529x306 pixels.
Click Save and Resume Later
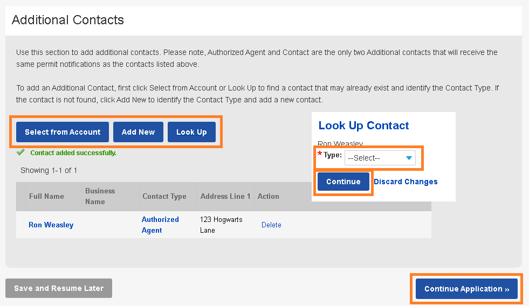pyautogui.click(x=59, y=288)
